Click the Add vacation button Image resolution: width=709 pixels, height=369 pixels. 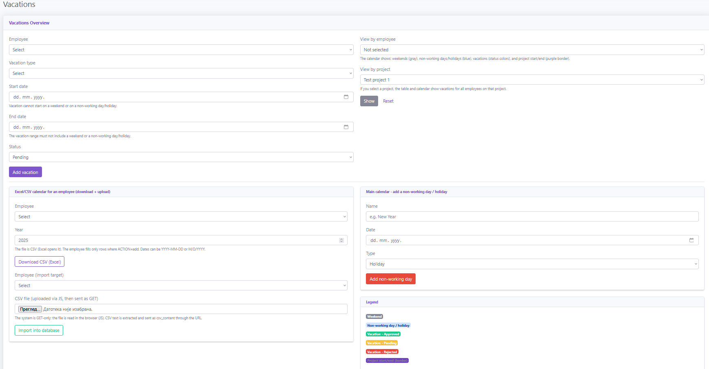25,172
